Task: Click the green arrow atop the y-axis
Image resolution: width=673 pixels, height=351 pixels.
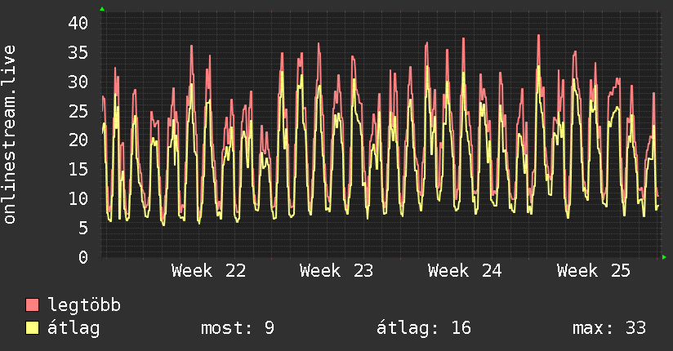Action: click(102, 9)
